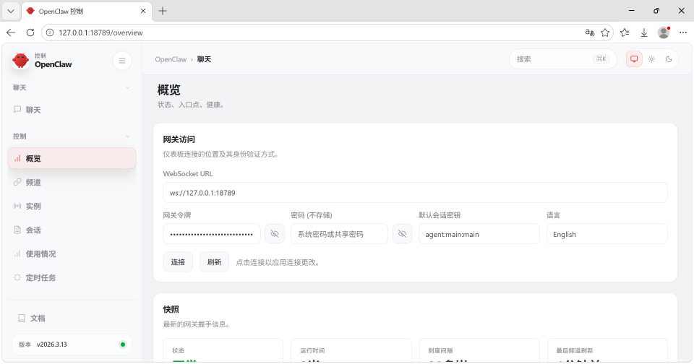Click the 聊天 sidebar chat bubble icon
The image size is (694, 364).
[17, 109]
